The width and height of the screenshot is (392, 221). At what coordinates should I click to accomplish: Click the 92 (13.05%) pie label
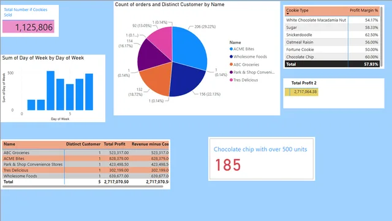tap(141, 26)
